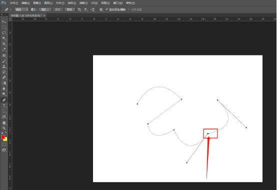Image resolution: width=277 pixels, height=190 pixels.
Task: Select the Horizontal Type tool
Action: point(4,106)
